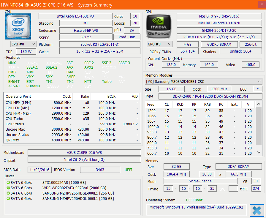Select the MSI GTX 970 field
The height and width of the screenshot is (218, 266).
(219, 16)
